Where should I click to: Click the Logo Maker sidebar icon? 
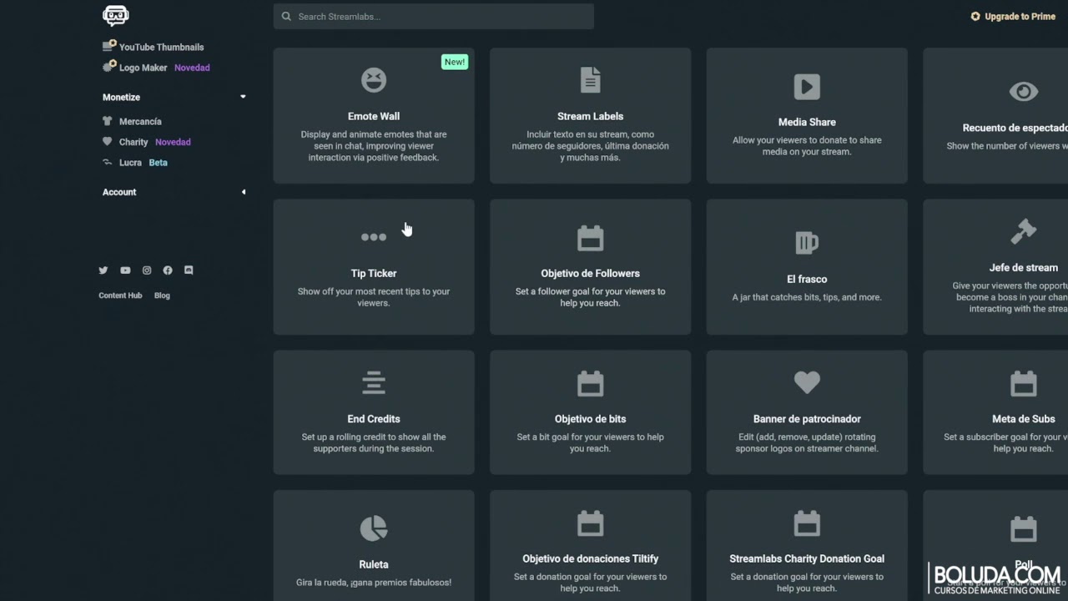pyautogui.click(x=108, y=67)
